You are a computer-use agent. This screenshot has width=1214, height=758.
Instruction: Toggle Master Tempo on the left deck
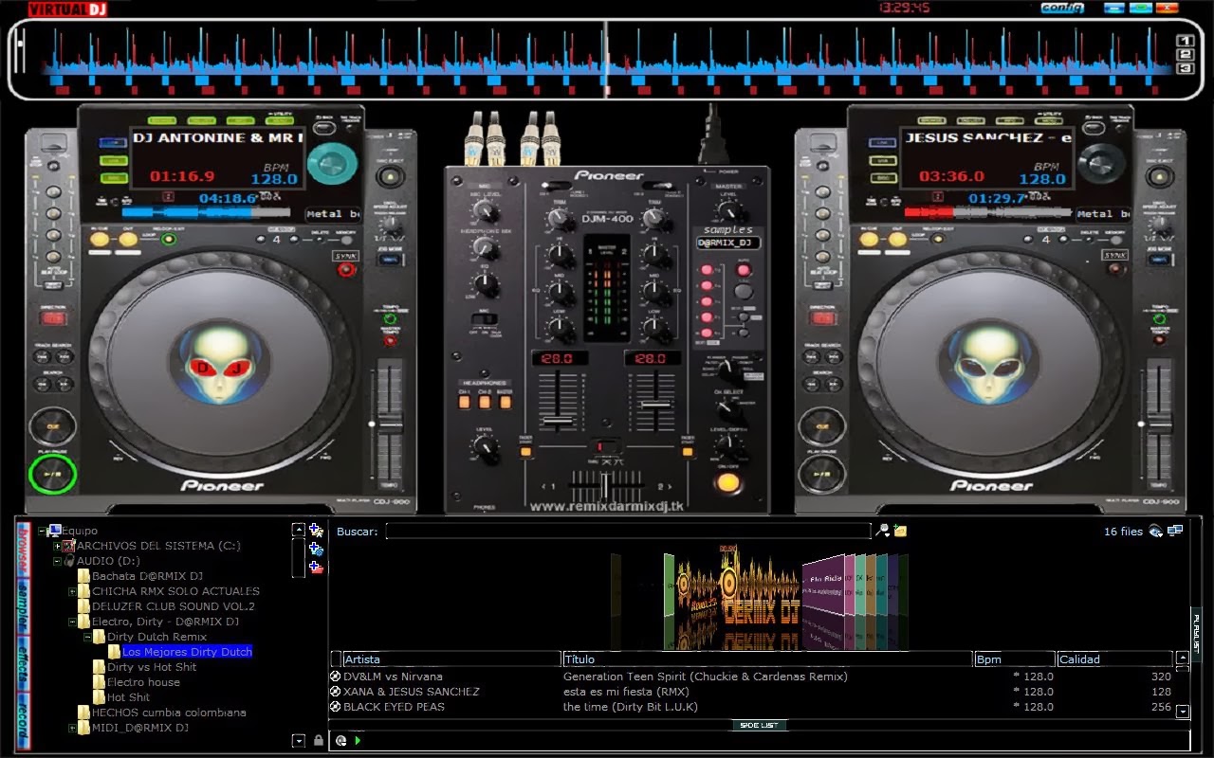tap(388, 342)
